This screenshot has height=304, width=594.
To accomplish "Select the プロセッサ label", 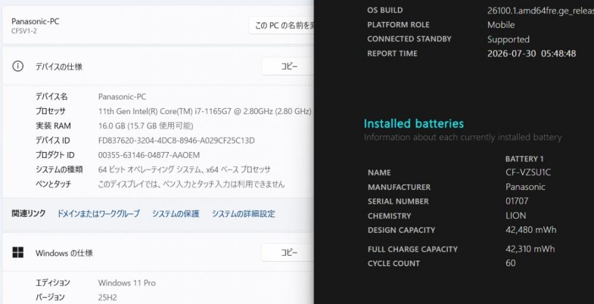I will point(50,111).
